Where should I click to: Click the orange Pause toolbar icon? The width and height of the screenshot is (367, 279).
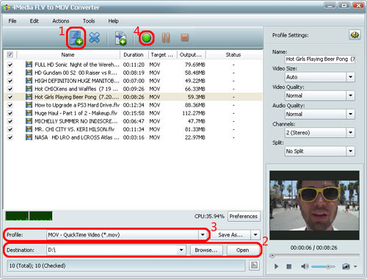tap(166, 37)
